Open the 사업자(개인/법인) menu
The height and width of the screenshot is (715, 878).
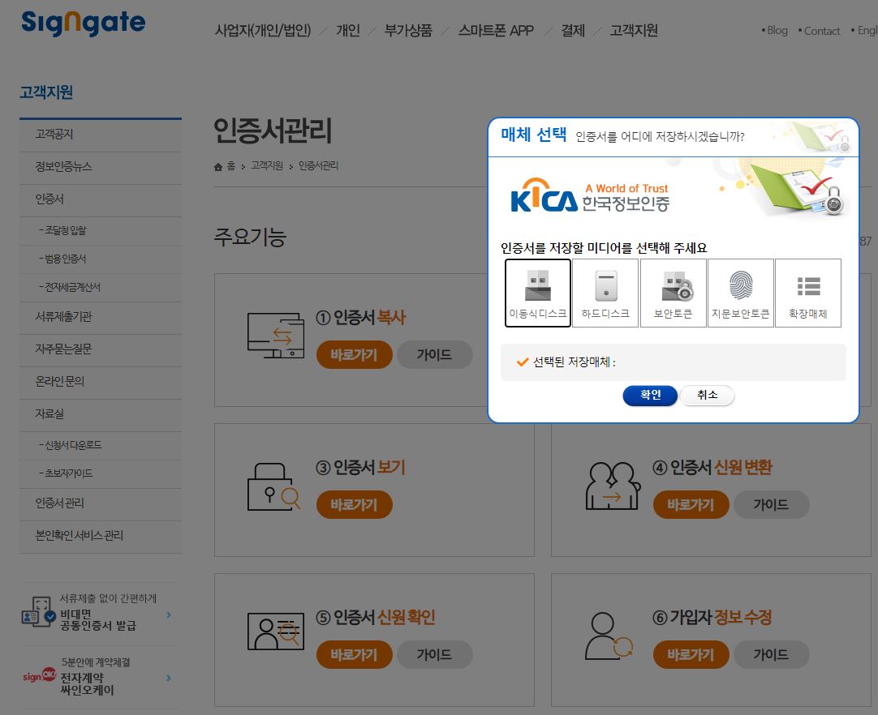tap(263, 31)
